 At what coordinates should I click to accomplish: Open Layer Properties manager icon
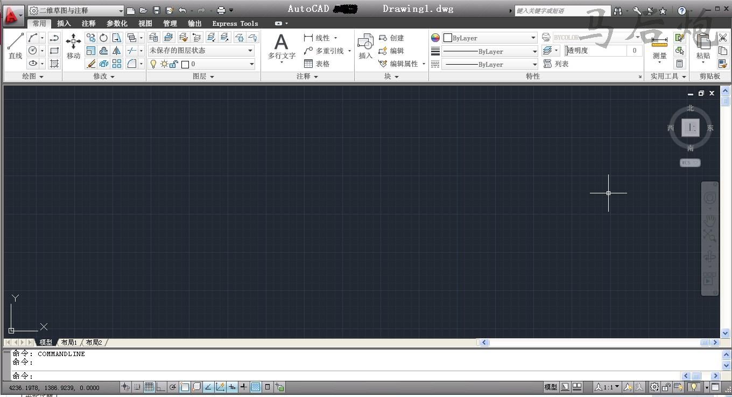(x=153, y=37)
